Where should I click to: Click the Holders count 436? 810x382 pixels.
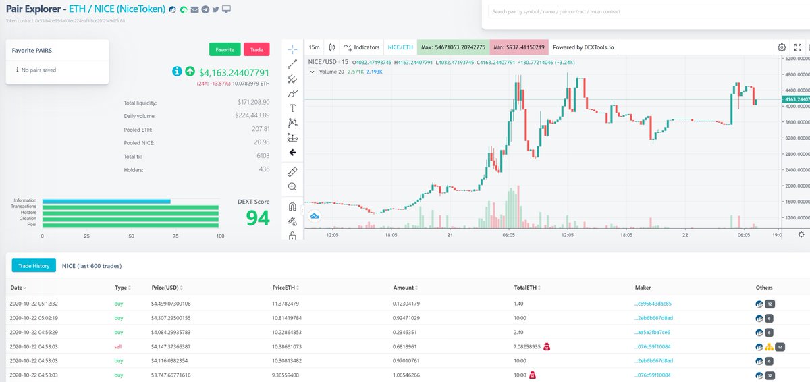click(x=265, y=169)
